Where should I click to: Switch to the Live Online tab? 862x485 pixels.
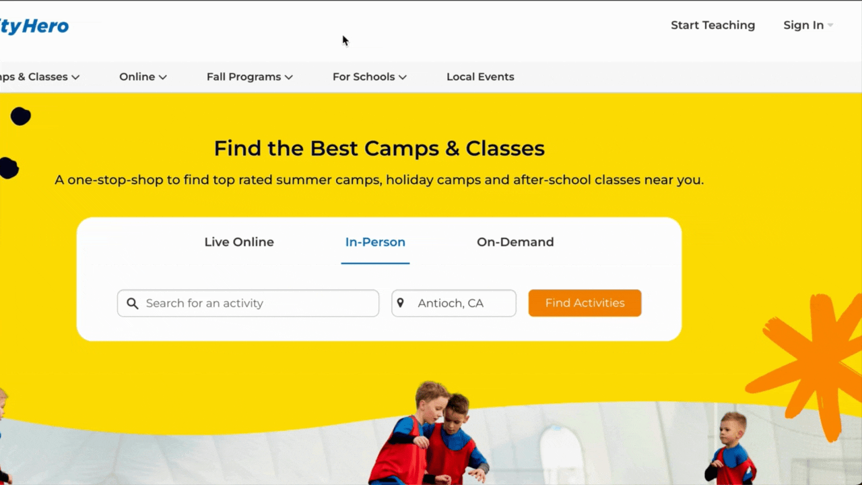click(239, 242)
